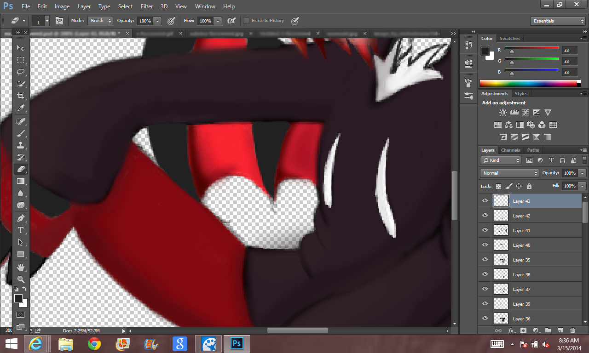Enable the Erase to History checkbox
The image size is (589, 353).
point(246,21)
